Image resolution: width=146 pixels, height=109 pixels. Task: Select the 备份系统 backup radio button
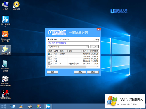click(x=61, y=39)
